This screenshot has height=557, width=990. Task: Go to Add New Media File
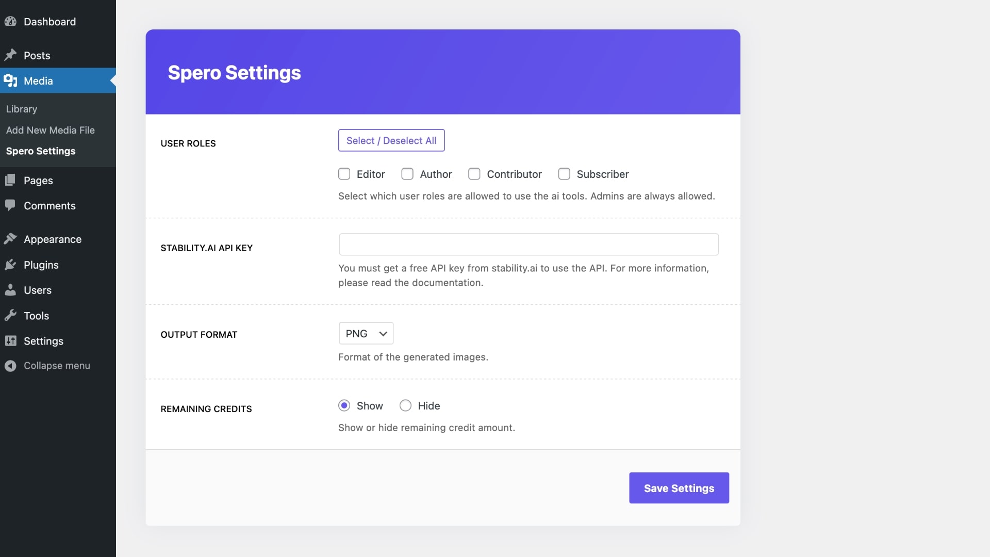50,130
